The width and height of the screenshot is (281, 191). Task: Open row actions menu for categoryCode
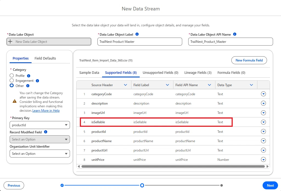pos(263,94)
